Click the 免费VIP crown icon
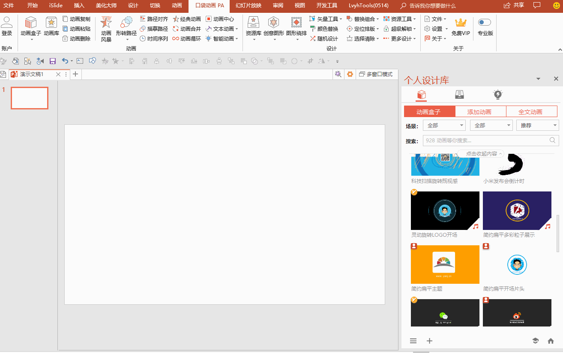This screenshot has width=563, height=353. point(461,23)
